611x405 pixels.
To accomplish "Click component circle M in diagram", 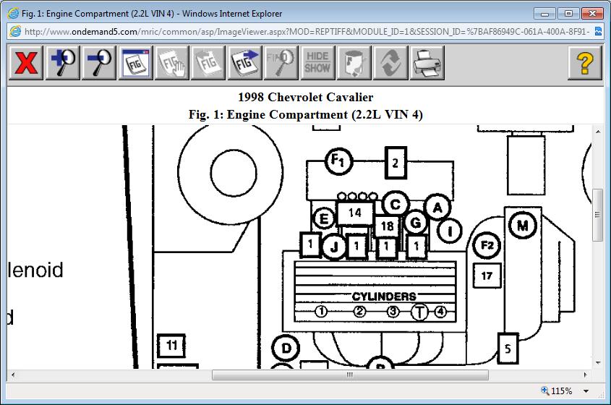I will [x=523, y=226].
